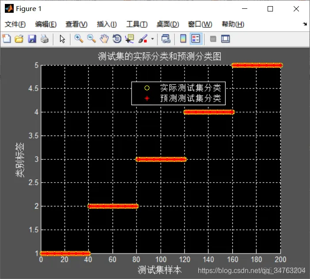Save the figure with the floppy disk icon

coord(32,39)
